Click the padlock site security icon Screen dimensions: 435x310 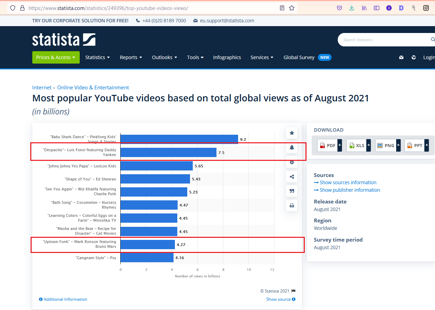tap(22, 8)
